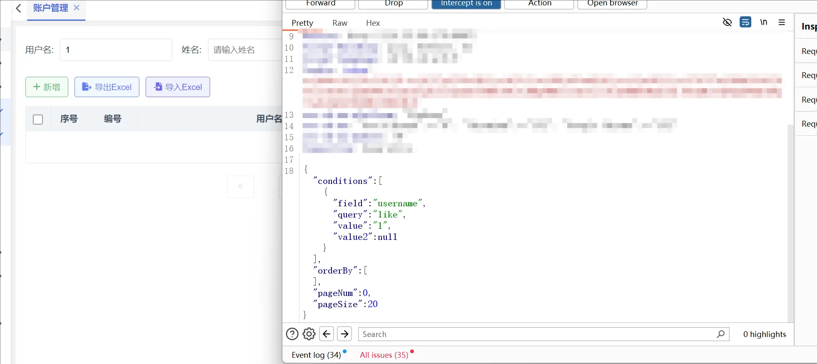Image resolution: width=817 pixels, height=364 pixels.
Task: Close the 账户管理 tab
Action: click(x=77, y=7)
